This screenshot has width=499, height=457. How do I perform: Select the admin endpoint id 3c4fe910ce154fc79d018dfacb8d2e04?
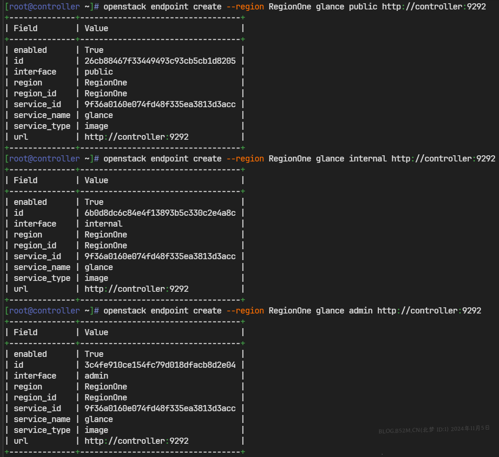point(160,364)
